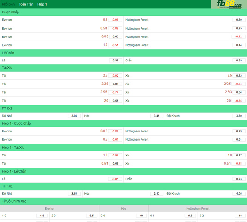Pick FT 1X2 Đội Khách odds 3.60

point(239,116)
